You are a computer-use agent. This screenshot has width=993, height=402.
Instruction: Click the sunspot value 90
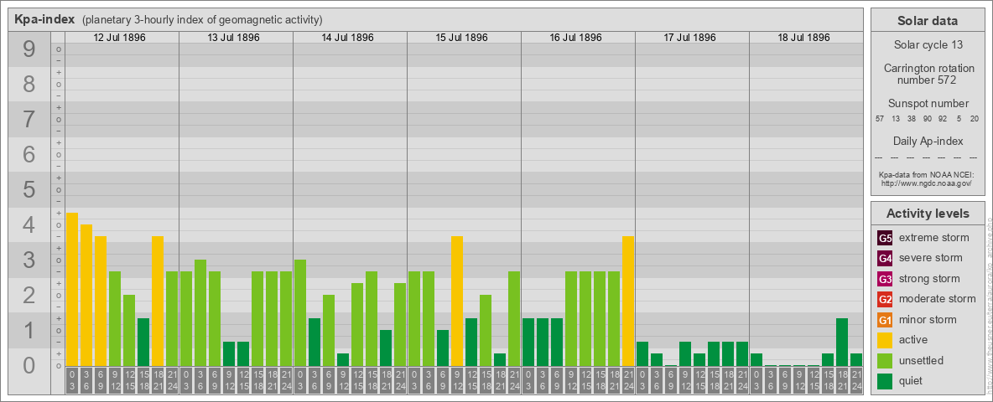click(x=927, y=119)
